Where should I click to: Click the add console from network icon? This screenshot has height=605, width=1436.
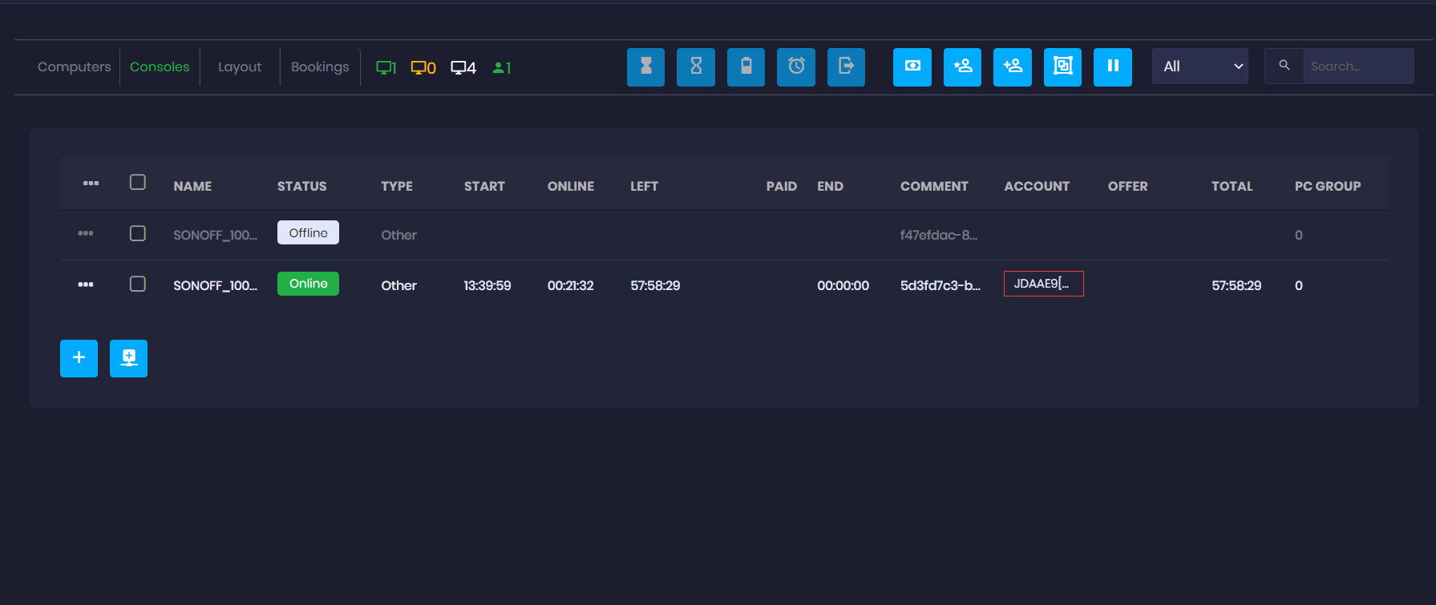[x=128, y=358]
